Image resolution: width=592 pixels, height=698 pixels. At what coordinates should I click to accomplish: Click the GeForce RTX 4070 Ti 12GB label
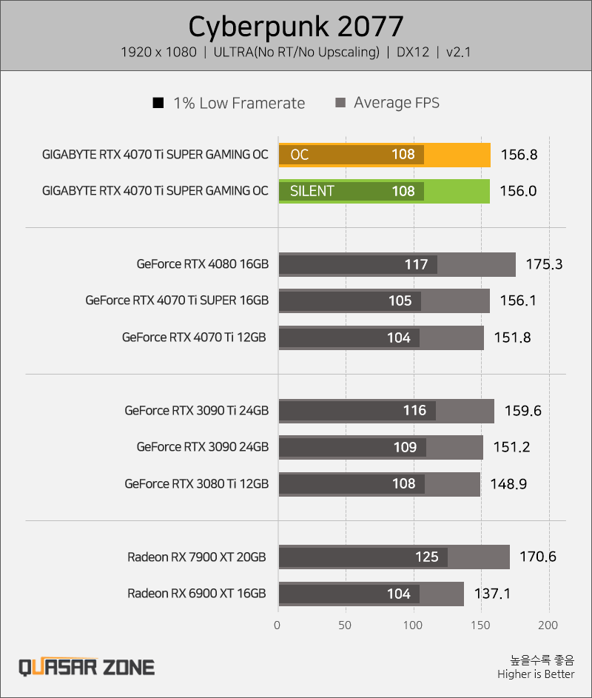[x=194, y=337]
